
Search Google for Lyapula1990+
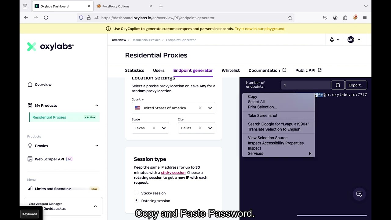tap(278, 124)
